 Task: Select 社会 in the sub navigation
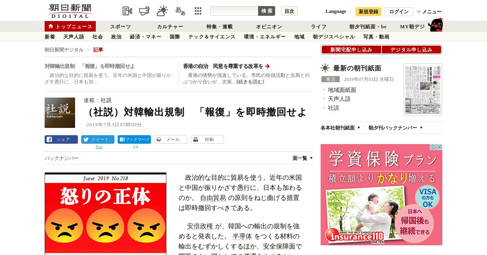point(98,37)
